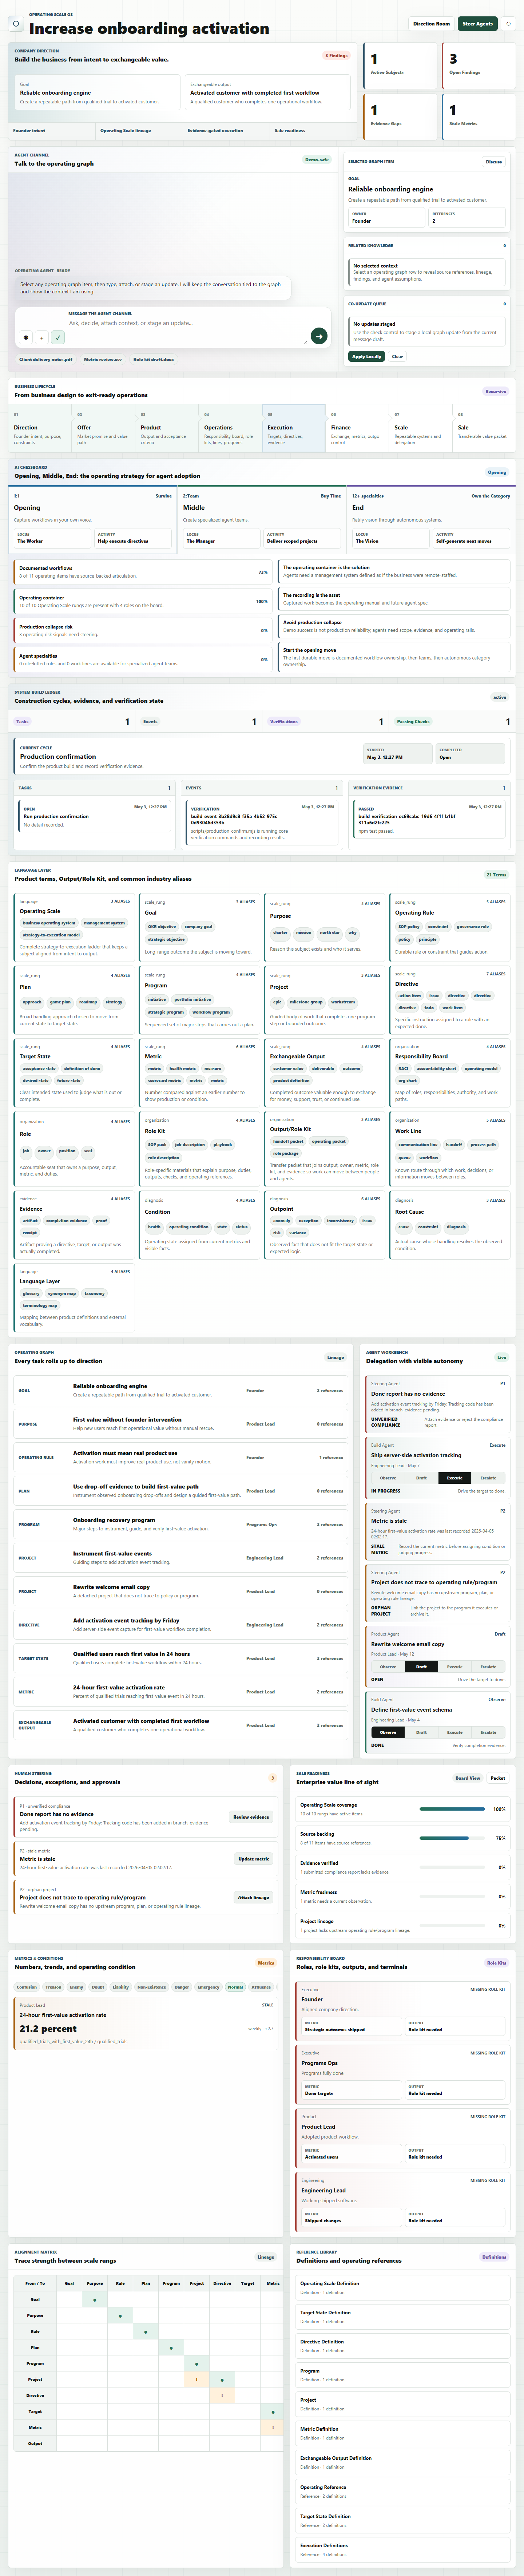This screenshot has width=524, height=2576.
Task: Select Escalate on Ship server-side activation tracking
Action: (488, 1478)
